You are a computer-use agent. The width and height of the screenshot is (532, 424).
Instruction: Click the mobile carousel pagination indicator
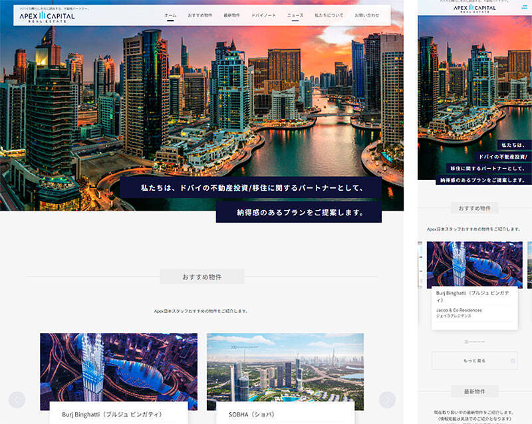click(x=475, y=342)
